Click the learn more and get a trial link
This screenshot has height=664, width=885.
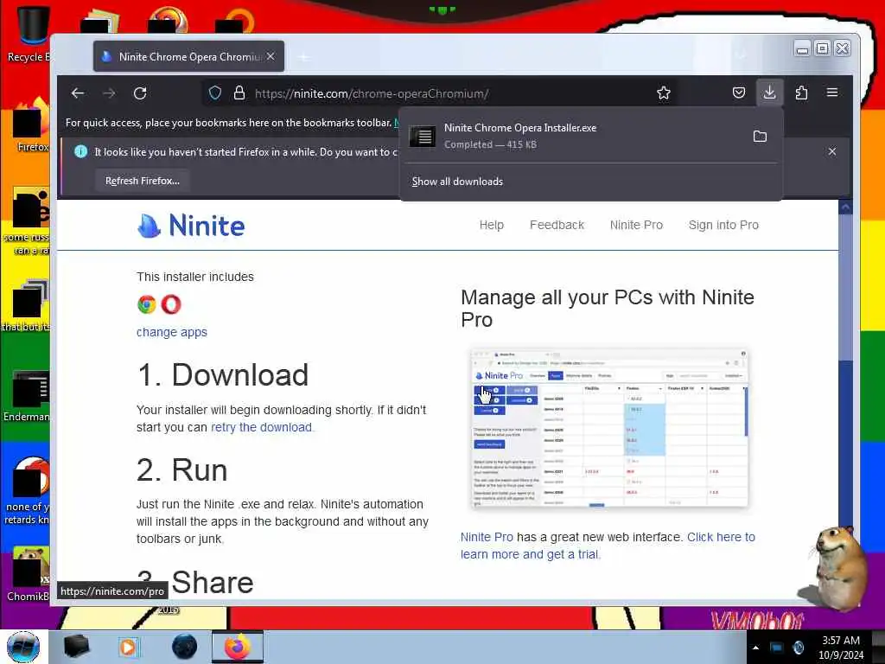608,546
